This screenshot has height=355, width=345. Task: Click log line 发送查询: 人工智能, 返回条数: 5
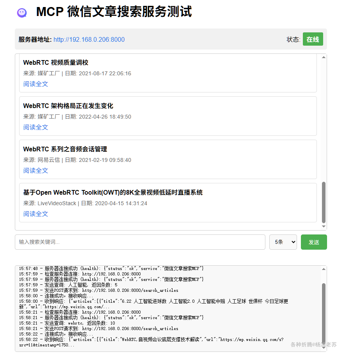[x=68, y=285]
